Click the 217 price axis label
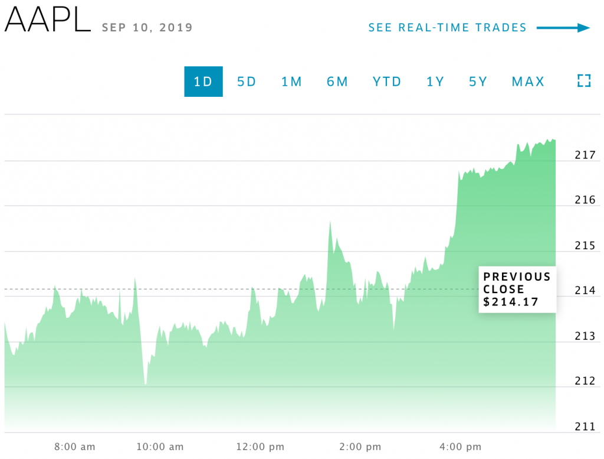Image resolution: width=604 pixels, height=459 pixels. [585, 155]
